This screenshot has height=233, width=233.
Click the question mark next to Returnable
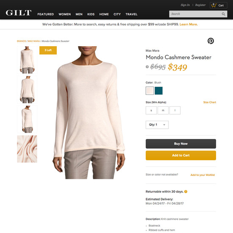186,191
